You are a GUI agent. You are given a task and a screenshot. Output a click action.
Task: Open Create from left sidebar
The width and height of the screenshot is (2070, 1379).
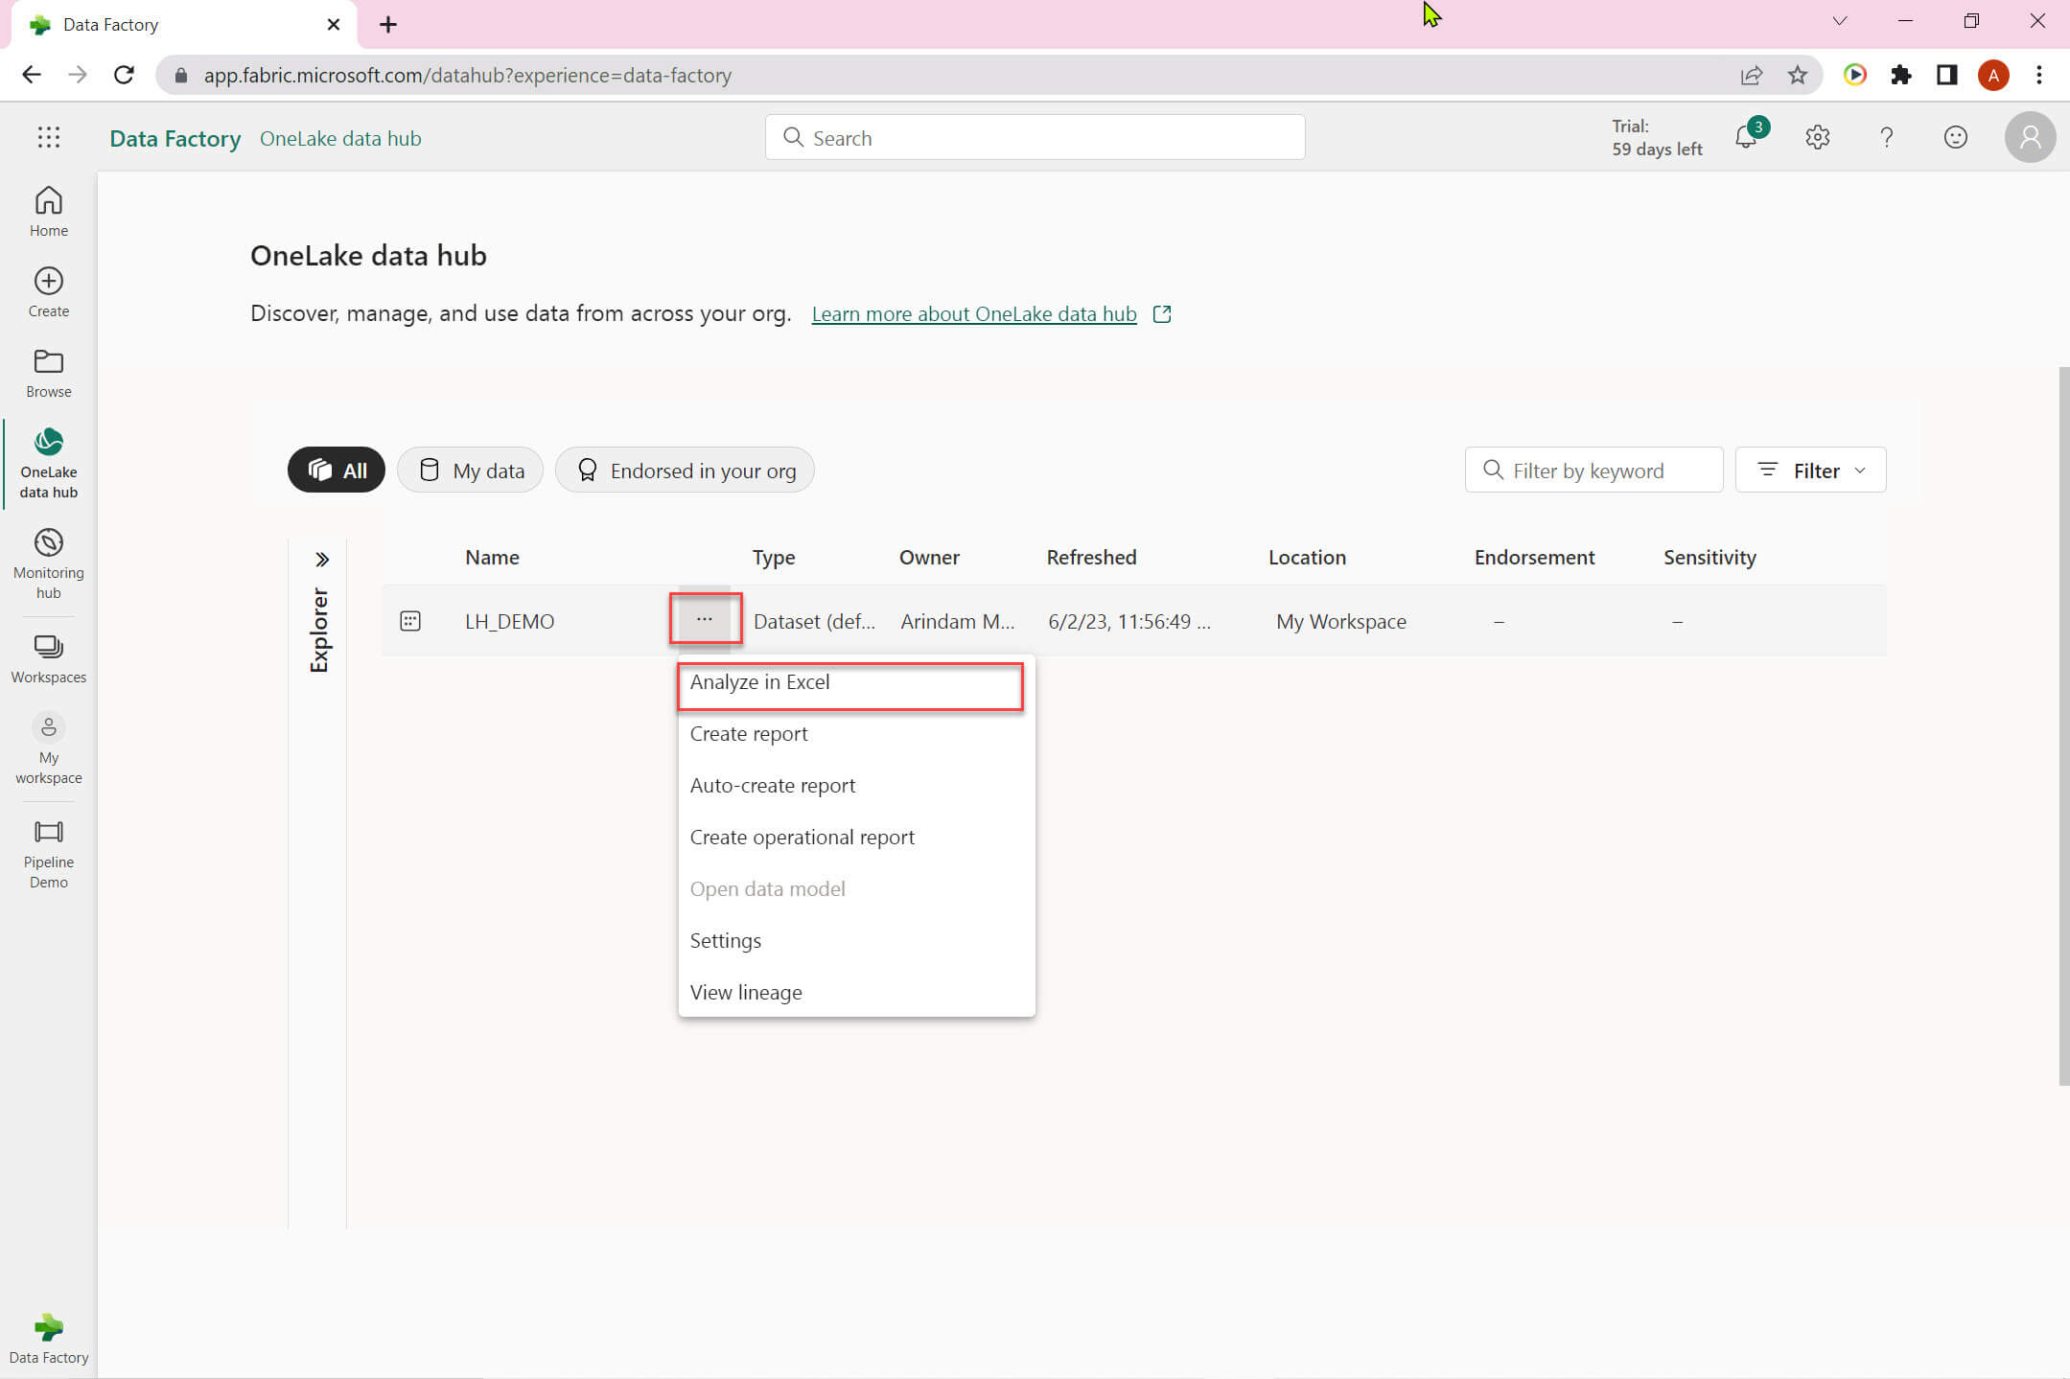point(48,291)
